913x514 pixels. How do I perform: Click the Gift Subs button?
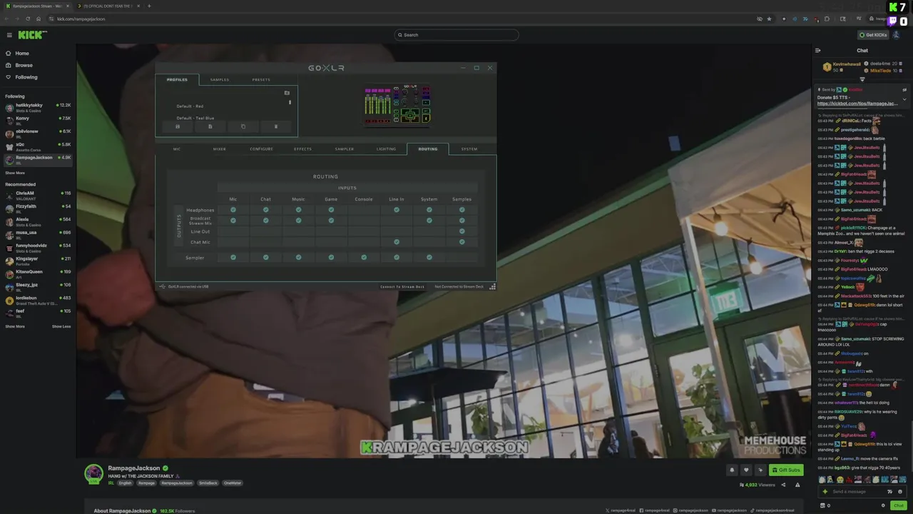786,470
